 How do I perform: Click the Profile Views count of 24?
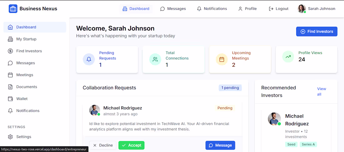coord(302,59)
